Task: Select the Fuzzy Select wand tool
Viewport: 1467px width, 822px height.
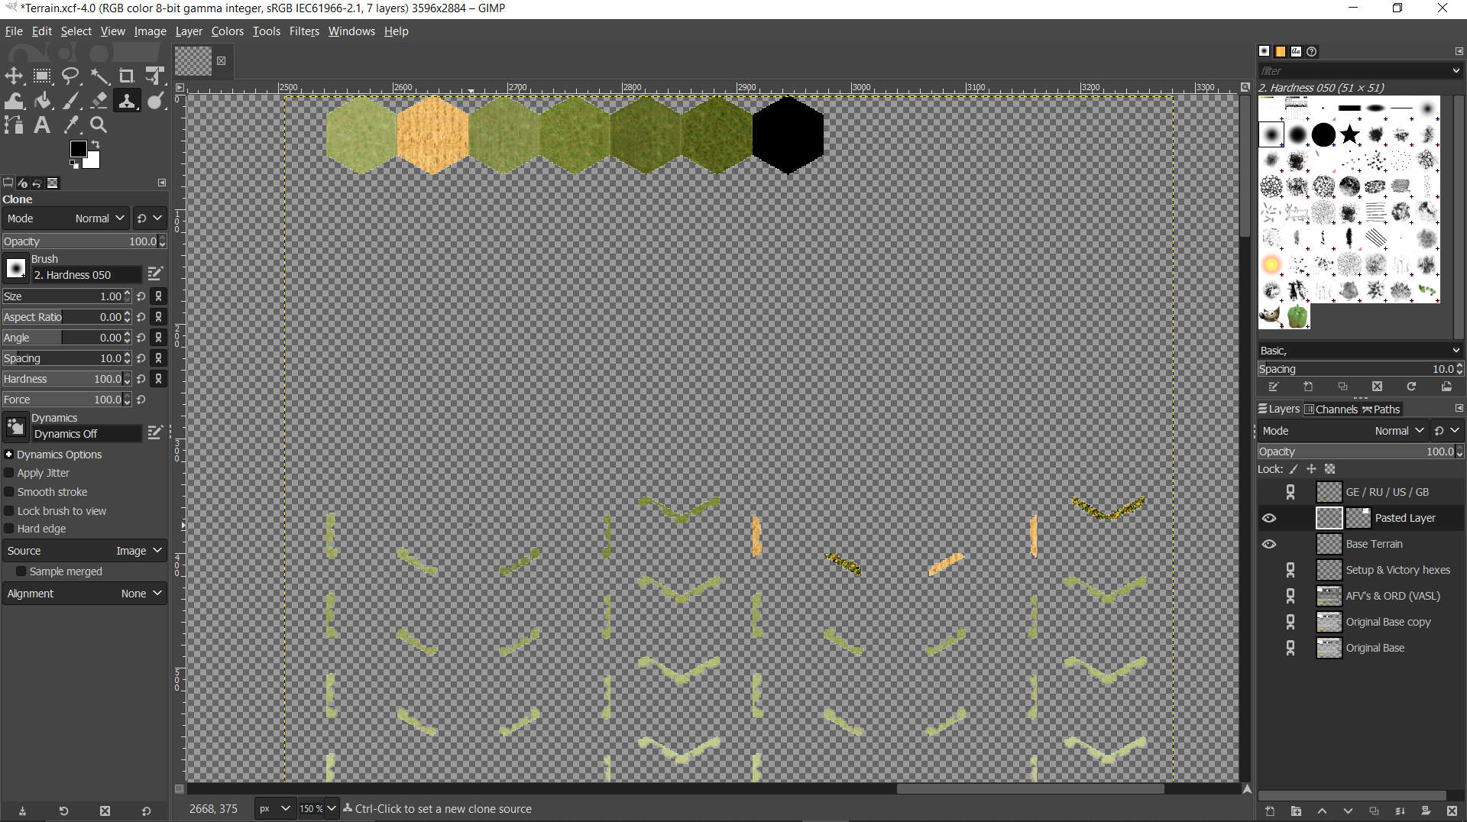Action: 99,76
